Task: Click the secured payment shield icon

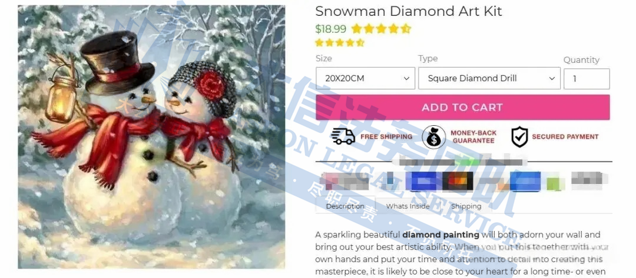Action: pos(519,137)
